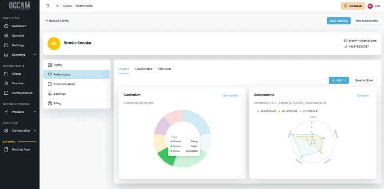This screenshot has width=384, height=189.
Task: Open Schedule grid icon in sidebar
Action: click(6, 36)
